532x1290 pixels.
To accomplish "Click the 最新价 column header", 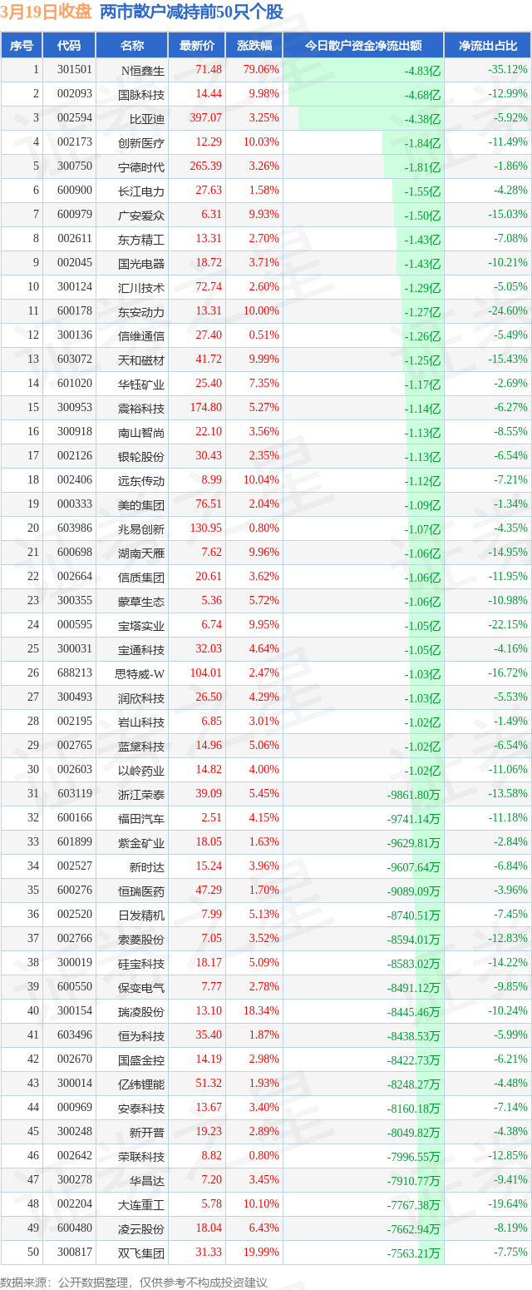I will (197, 46).
